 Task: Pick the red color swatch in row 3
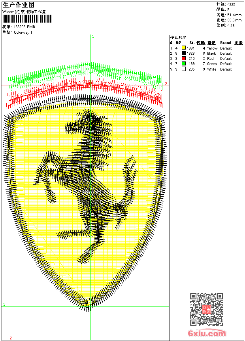(x=184, y=58)
